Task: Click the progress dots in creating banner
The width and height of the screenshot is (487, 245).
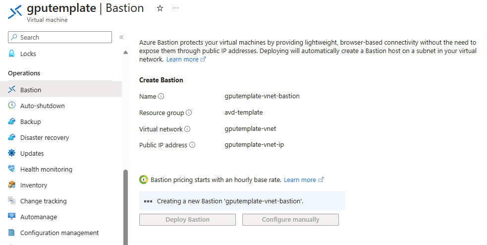Action: [x=148, y=201]
